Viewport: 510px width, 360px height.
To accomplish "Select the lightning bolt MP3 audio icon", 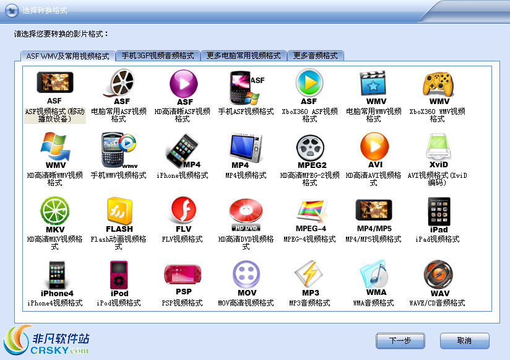I will pyautogui.click(x=309, y=278).
